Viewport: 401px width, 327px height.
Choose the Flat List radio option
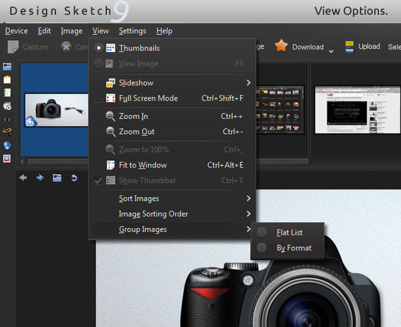[261, 232]
